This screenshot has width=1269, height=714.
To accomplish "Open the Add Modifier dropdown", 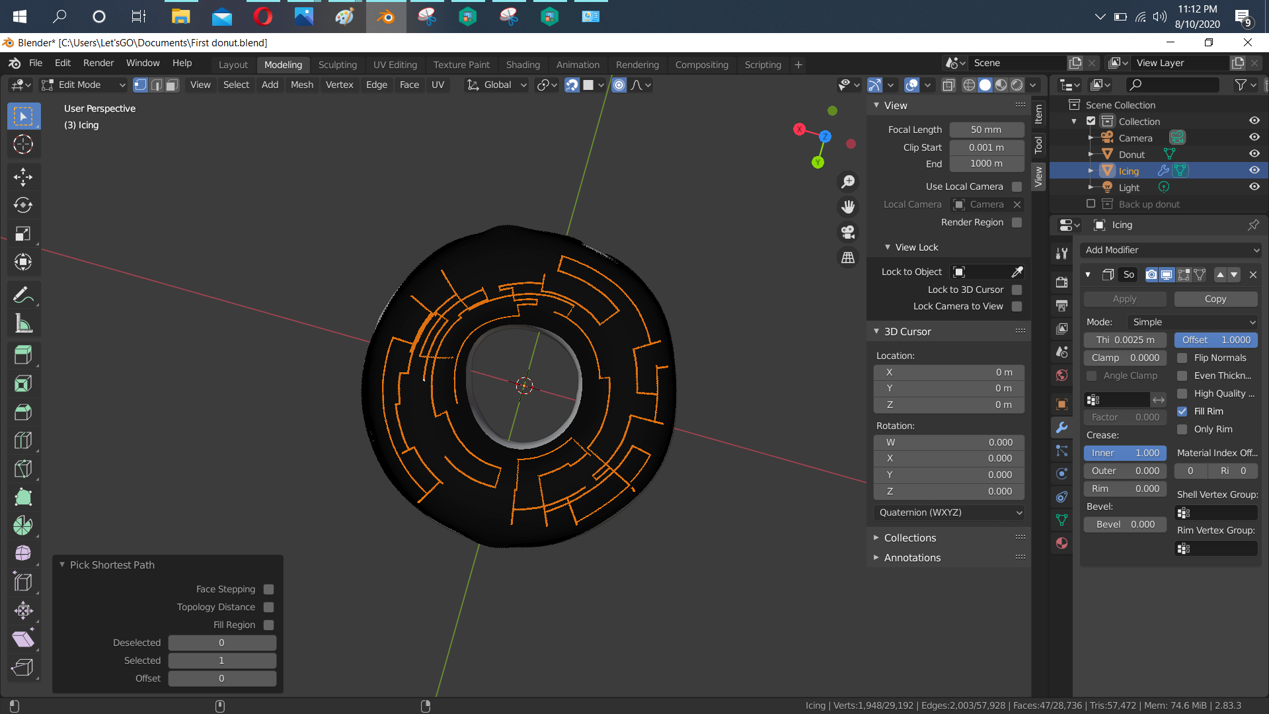I will pyautogui.click(x=1171, y=250).
